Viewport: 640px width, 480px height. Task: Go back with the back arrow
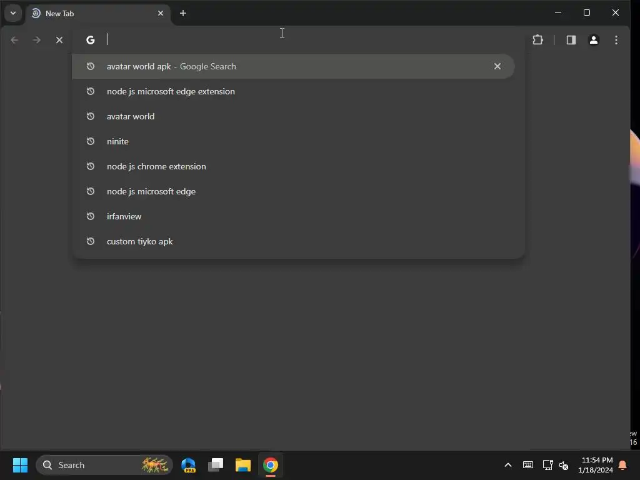click(15, 40)
